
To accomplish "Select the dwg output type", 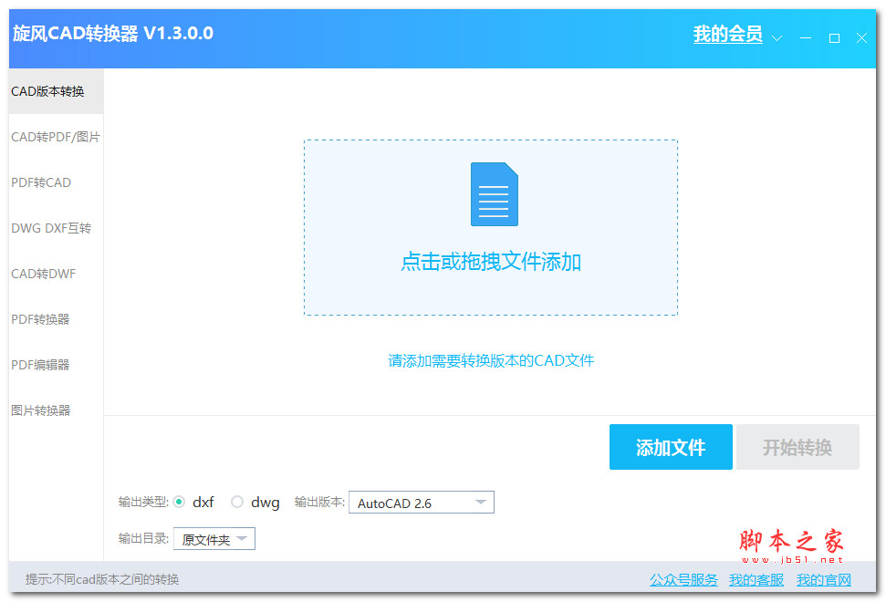I will click(236, 502).
